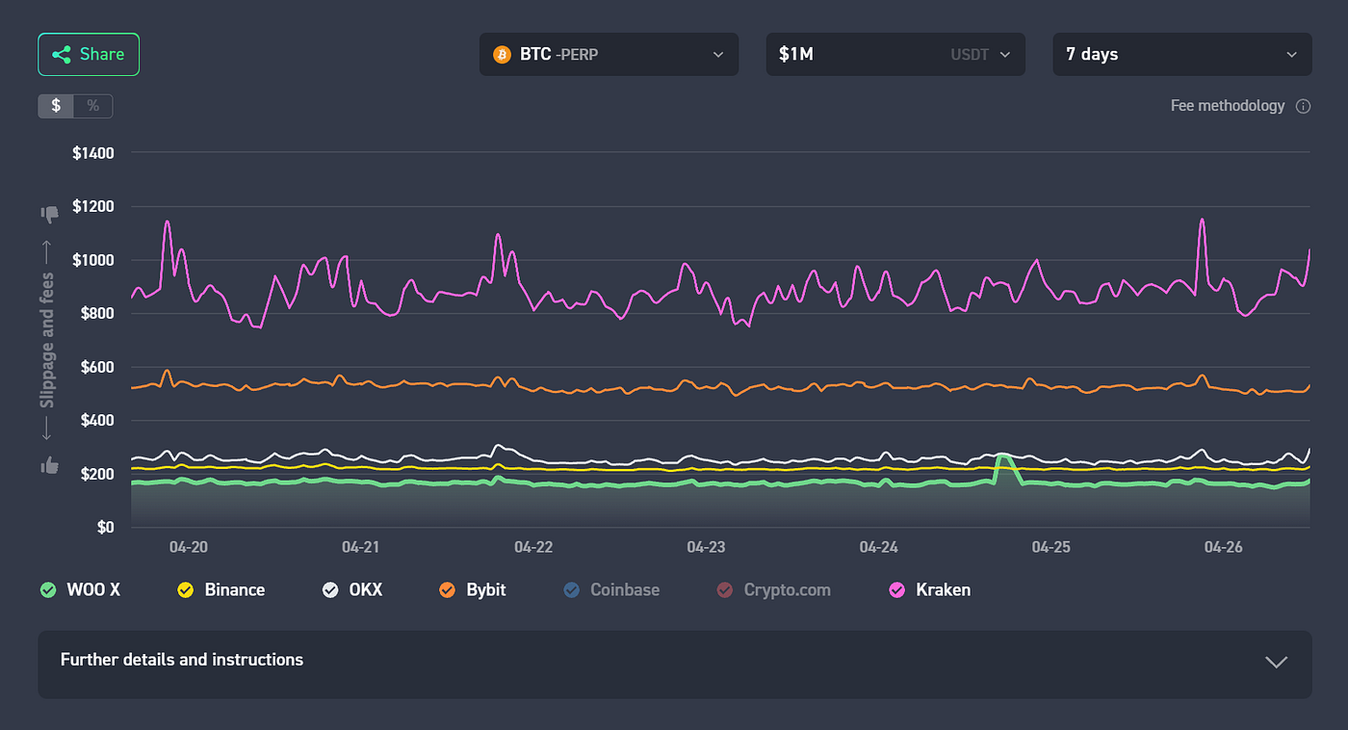Image resolution: width=1348 pixels, height=730 pixels.
Task: Click the $600 axis label
Action: pyautogui.click(x=96, y=367)
